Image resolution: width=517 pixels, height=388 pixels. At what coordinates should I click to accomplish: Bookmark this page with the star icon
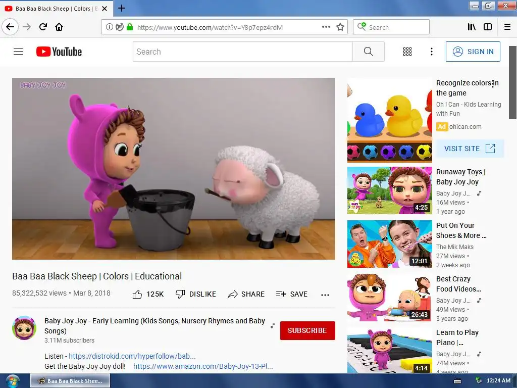click(x=340, y=27)
